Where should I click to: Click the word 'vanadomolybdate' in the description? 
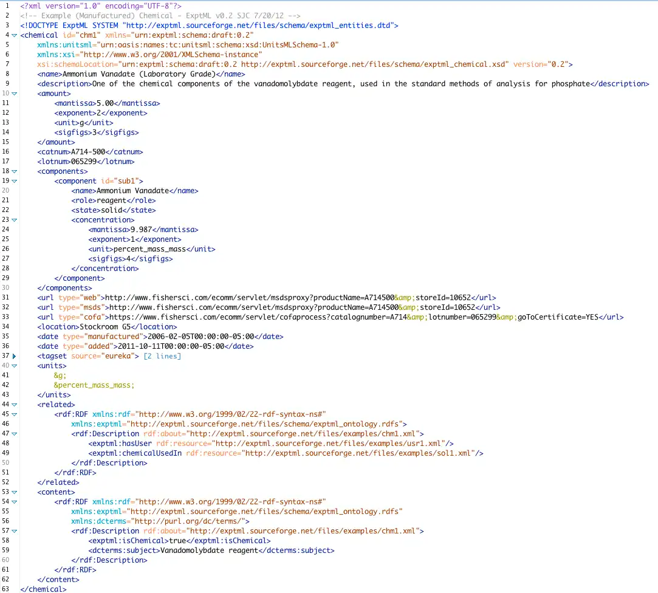[x=286, y=83]
